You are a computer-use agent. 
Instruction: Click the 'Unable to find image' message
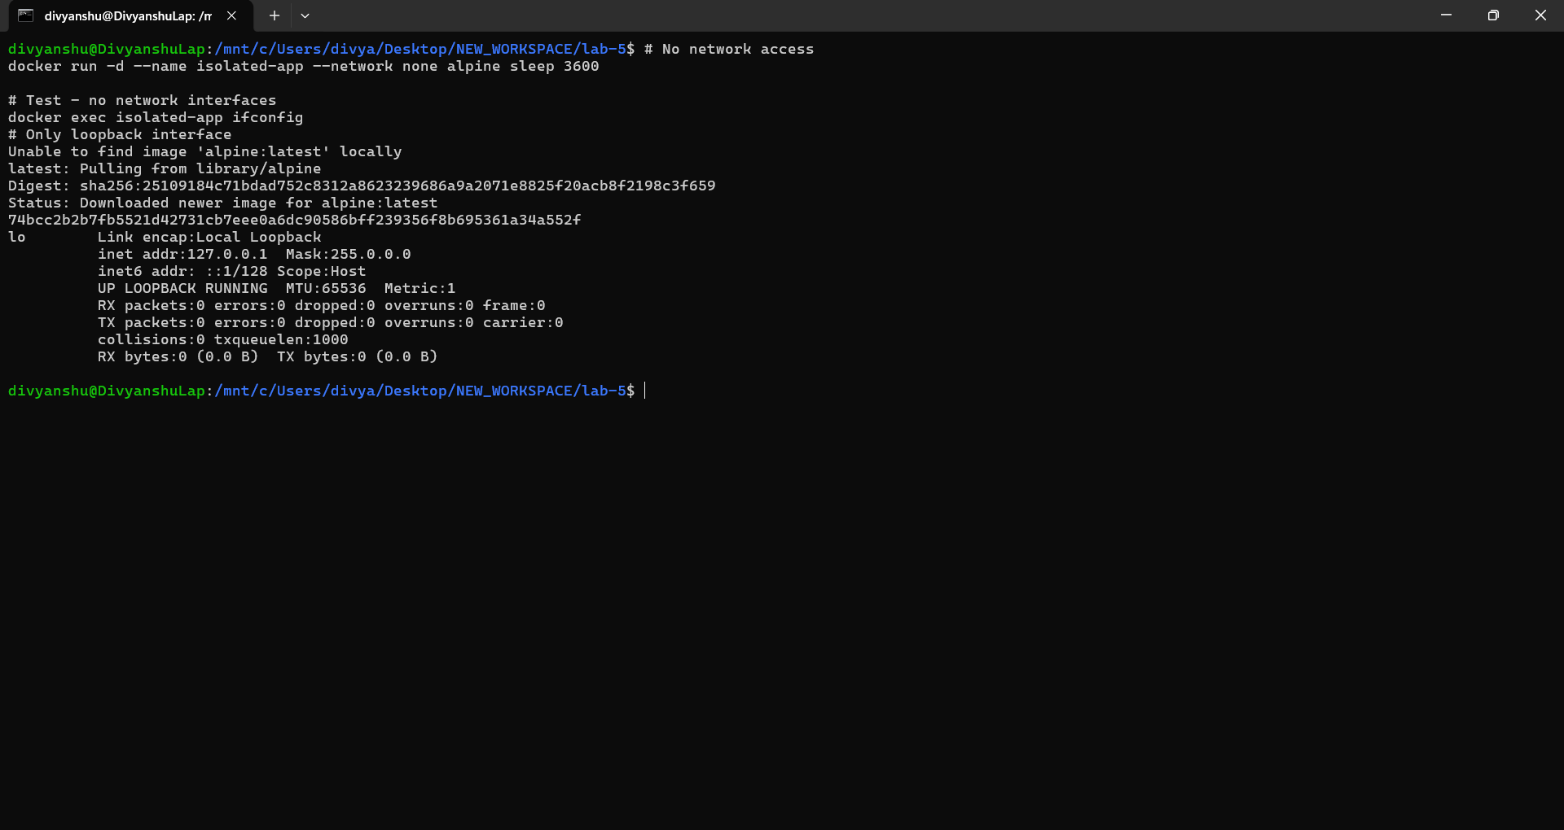tap(204, 152)
